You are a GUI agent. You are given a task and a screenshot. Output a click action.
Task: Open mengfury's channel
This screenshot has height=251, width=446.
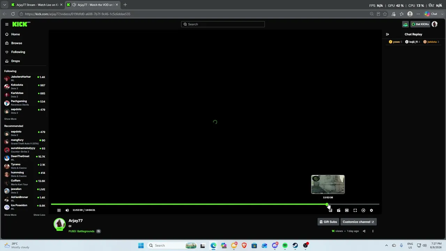click(x=24, y=142)
